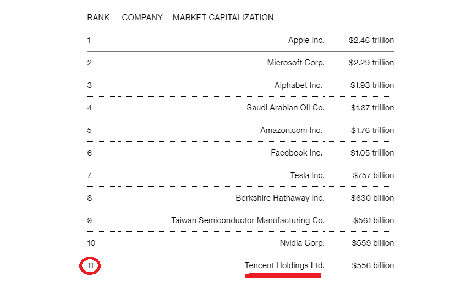Select Berkshire Hathaway Inc. entry
466x288 pixels.
click(x=279, y=198)
